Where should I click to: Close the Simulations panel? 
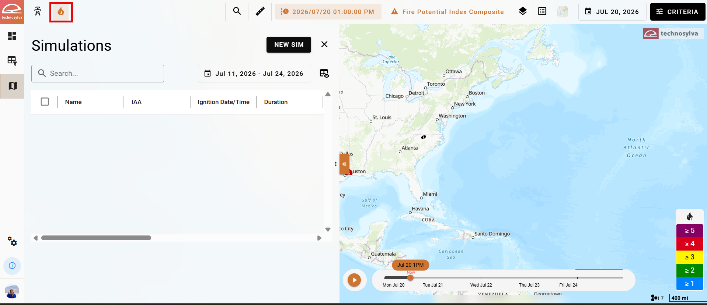tap(324, 44)
